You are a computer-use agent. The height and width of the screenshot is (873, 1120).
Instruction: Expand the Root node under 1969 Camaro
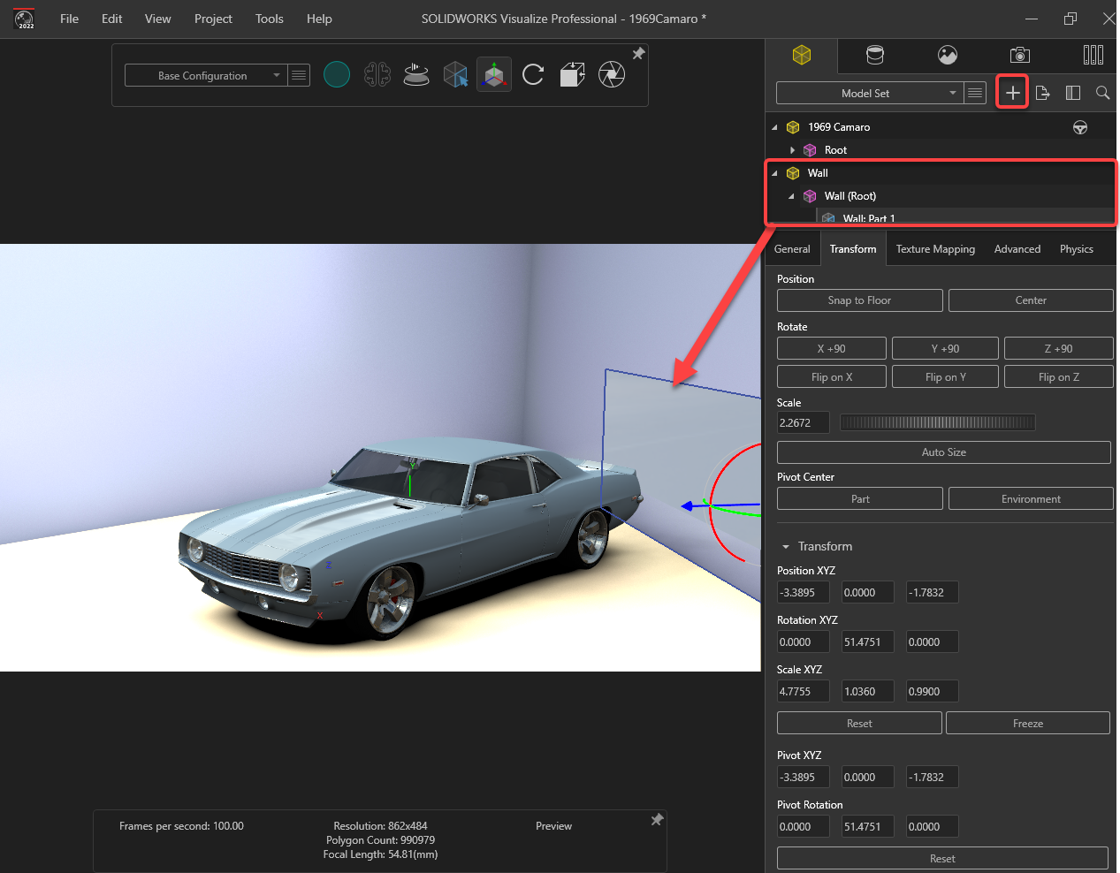click(793, 149)
